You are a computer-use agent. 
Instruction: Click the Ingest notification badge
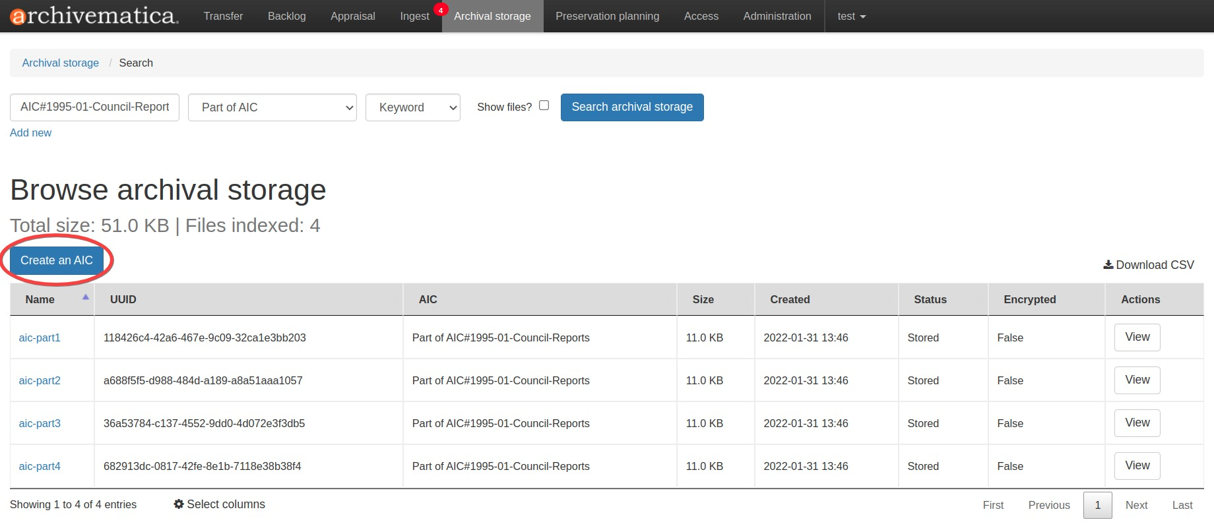(x=441, y=10)
